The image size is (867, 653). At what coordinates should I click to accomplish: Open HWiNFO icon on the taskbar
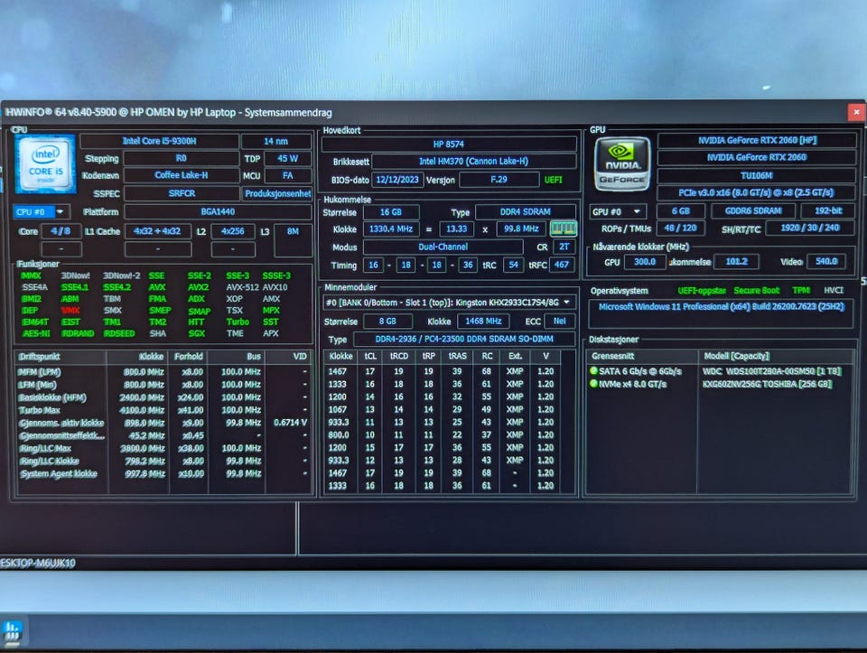pyautogui.click(x=12, y=631)
